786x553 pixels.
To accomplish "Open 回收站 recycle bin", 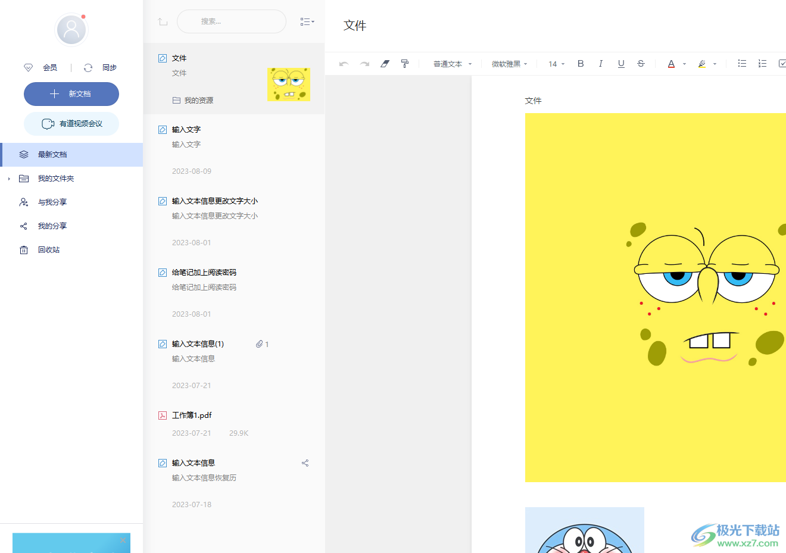I will [71, 250].
